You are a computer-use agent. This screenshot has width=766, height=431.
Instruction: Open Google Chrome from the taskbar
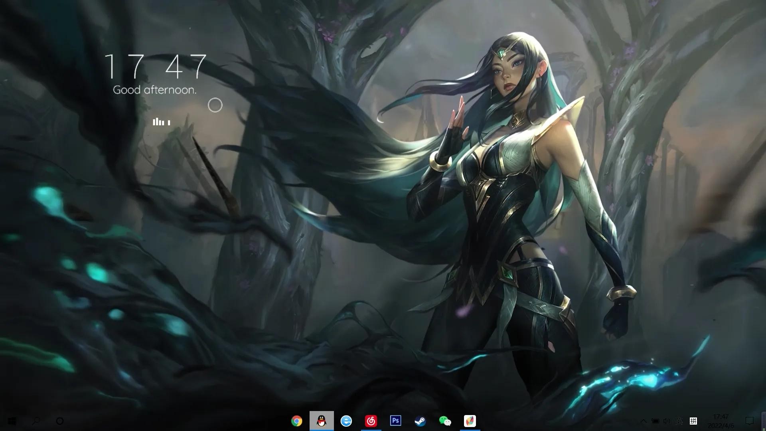coord(296,421)
